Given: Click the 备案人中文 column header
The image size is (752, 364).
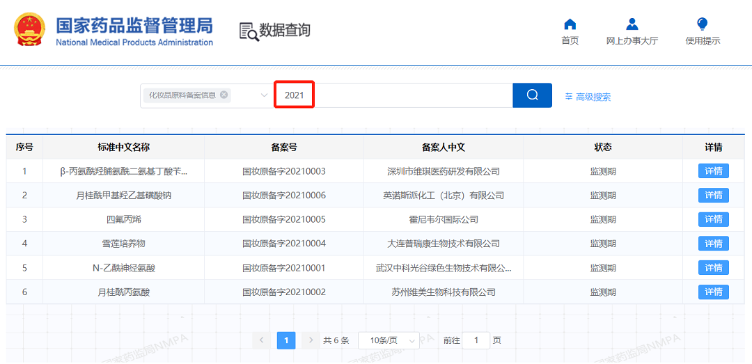Looking at the screenshot, I should coord(444,148).
